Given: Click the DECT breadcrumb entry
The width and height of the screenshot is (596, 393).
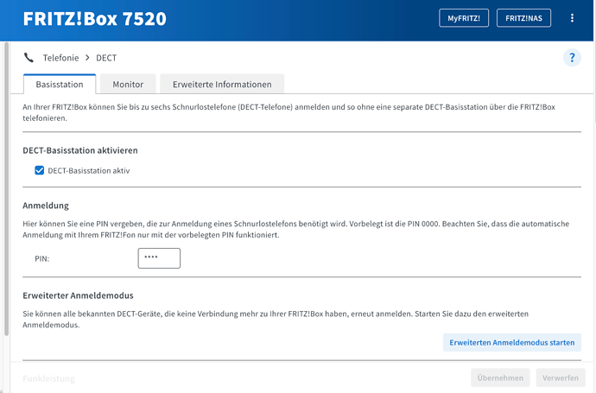Looking at the screenshot, I should (106, 58).
